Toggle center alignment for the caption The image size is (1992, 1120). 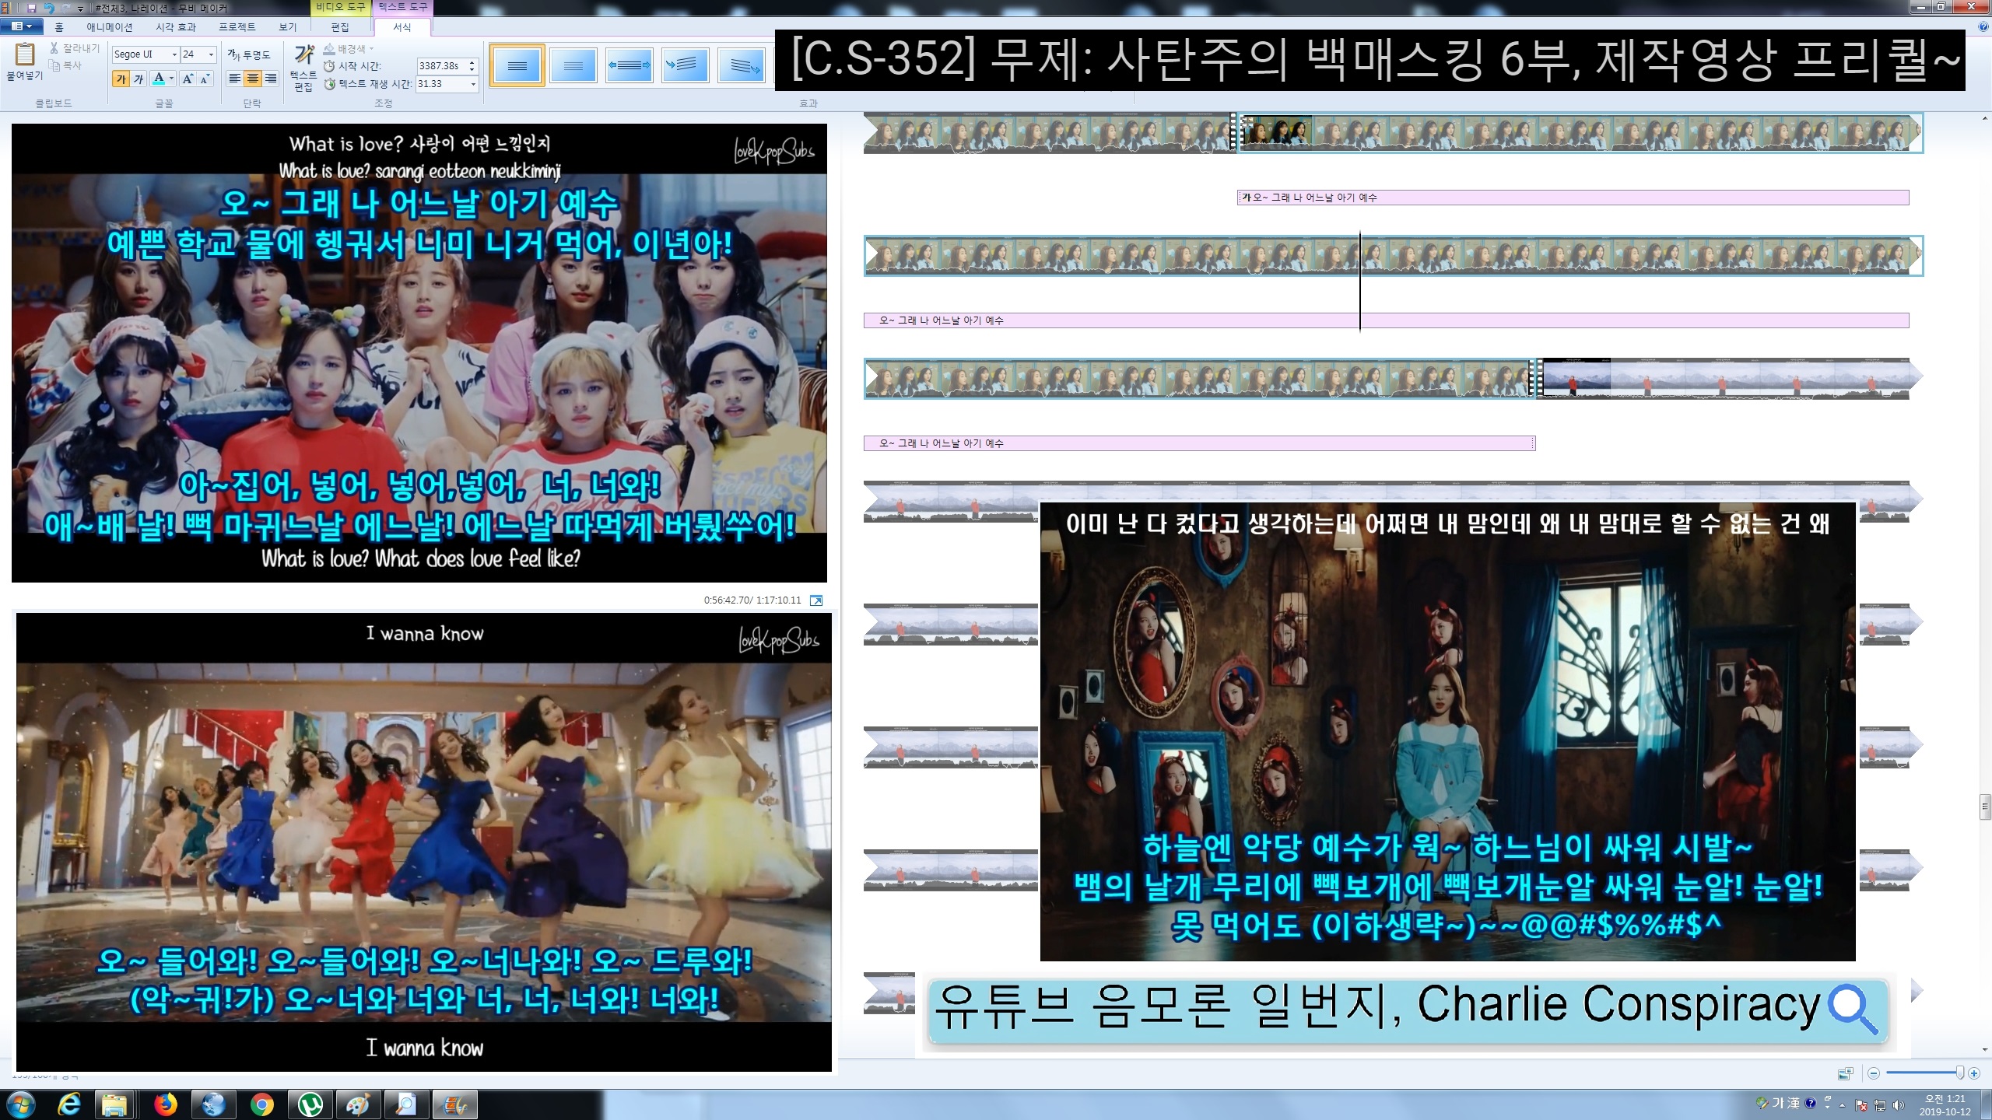tap(252, 79)
